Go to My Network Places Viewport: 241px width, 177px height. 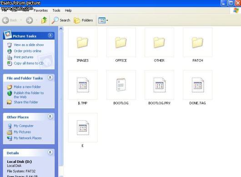[x=28, y=138]
